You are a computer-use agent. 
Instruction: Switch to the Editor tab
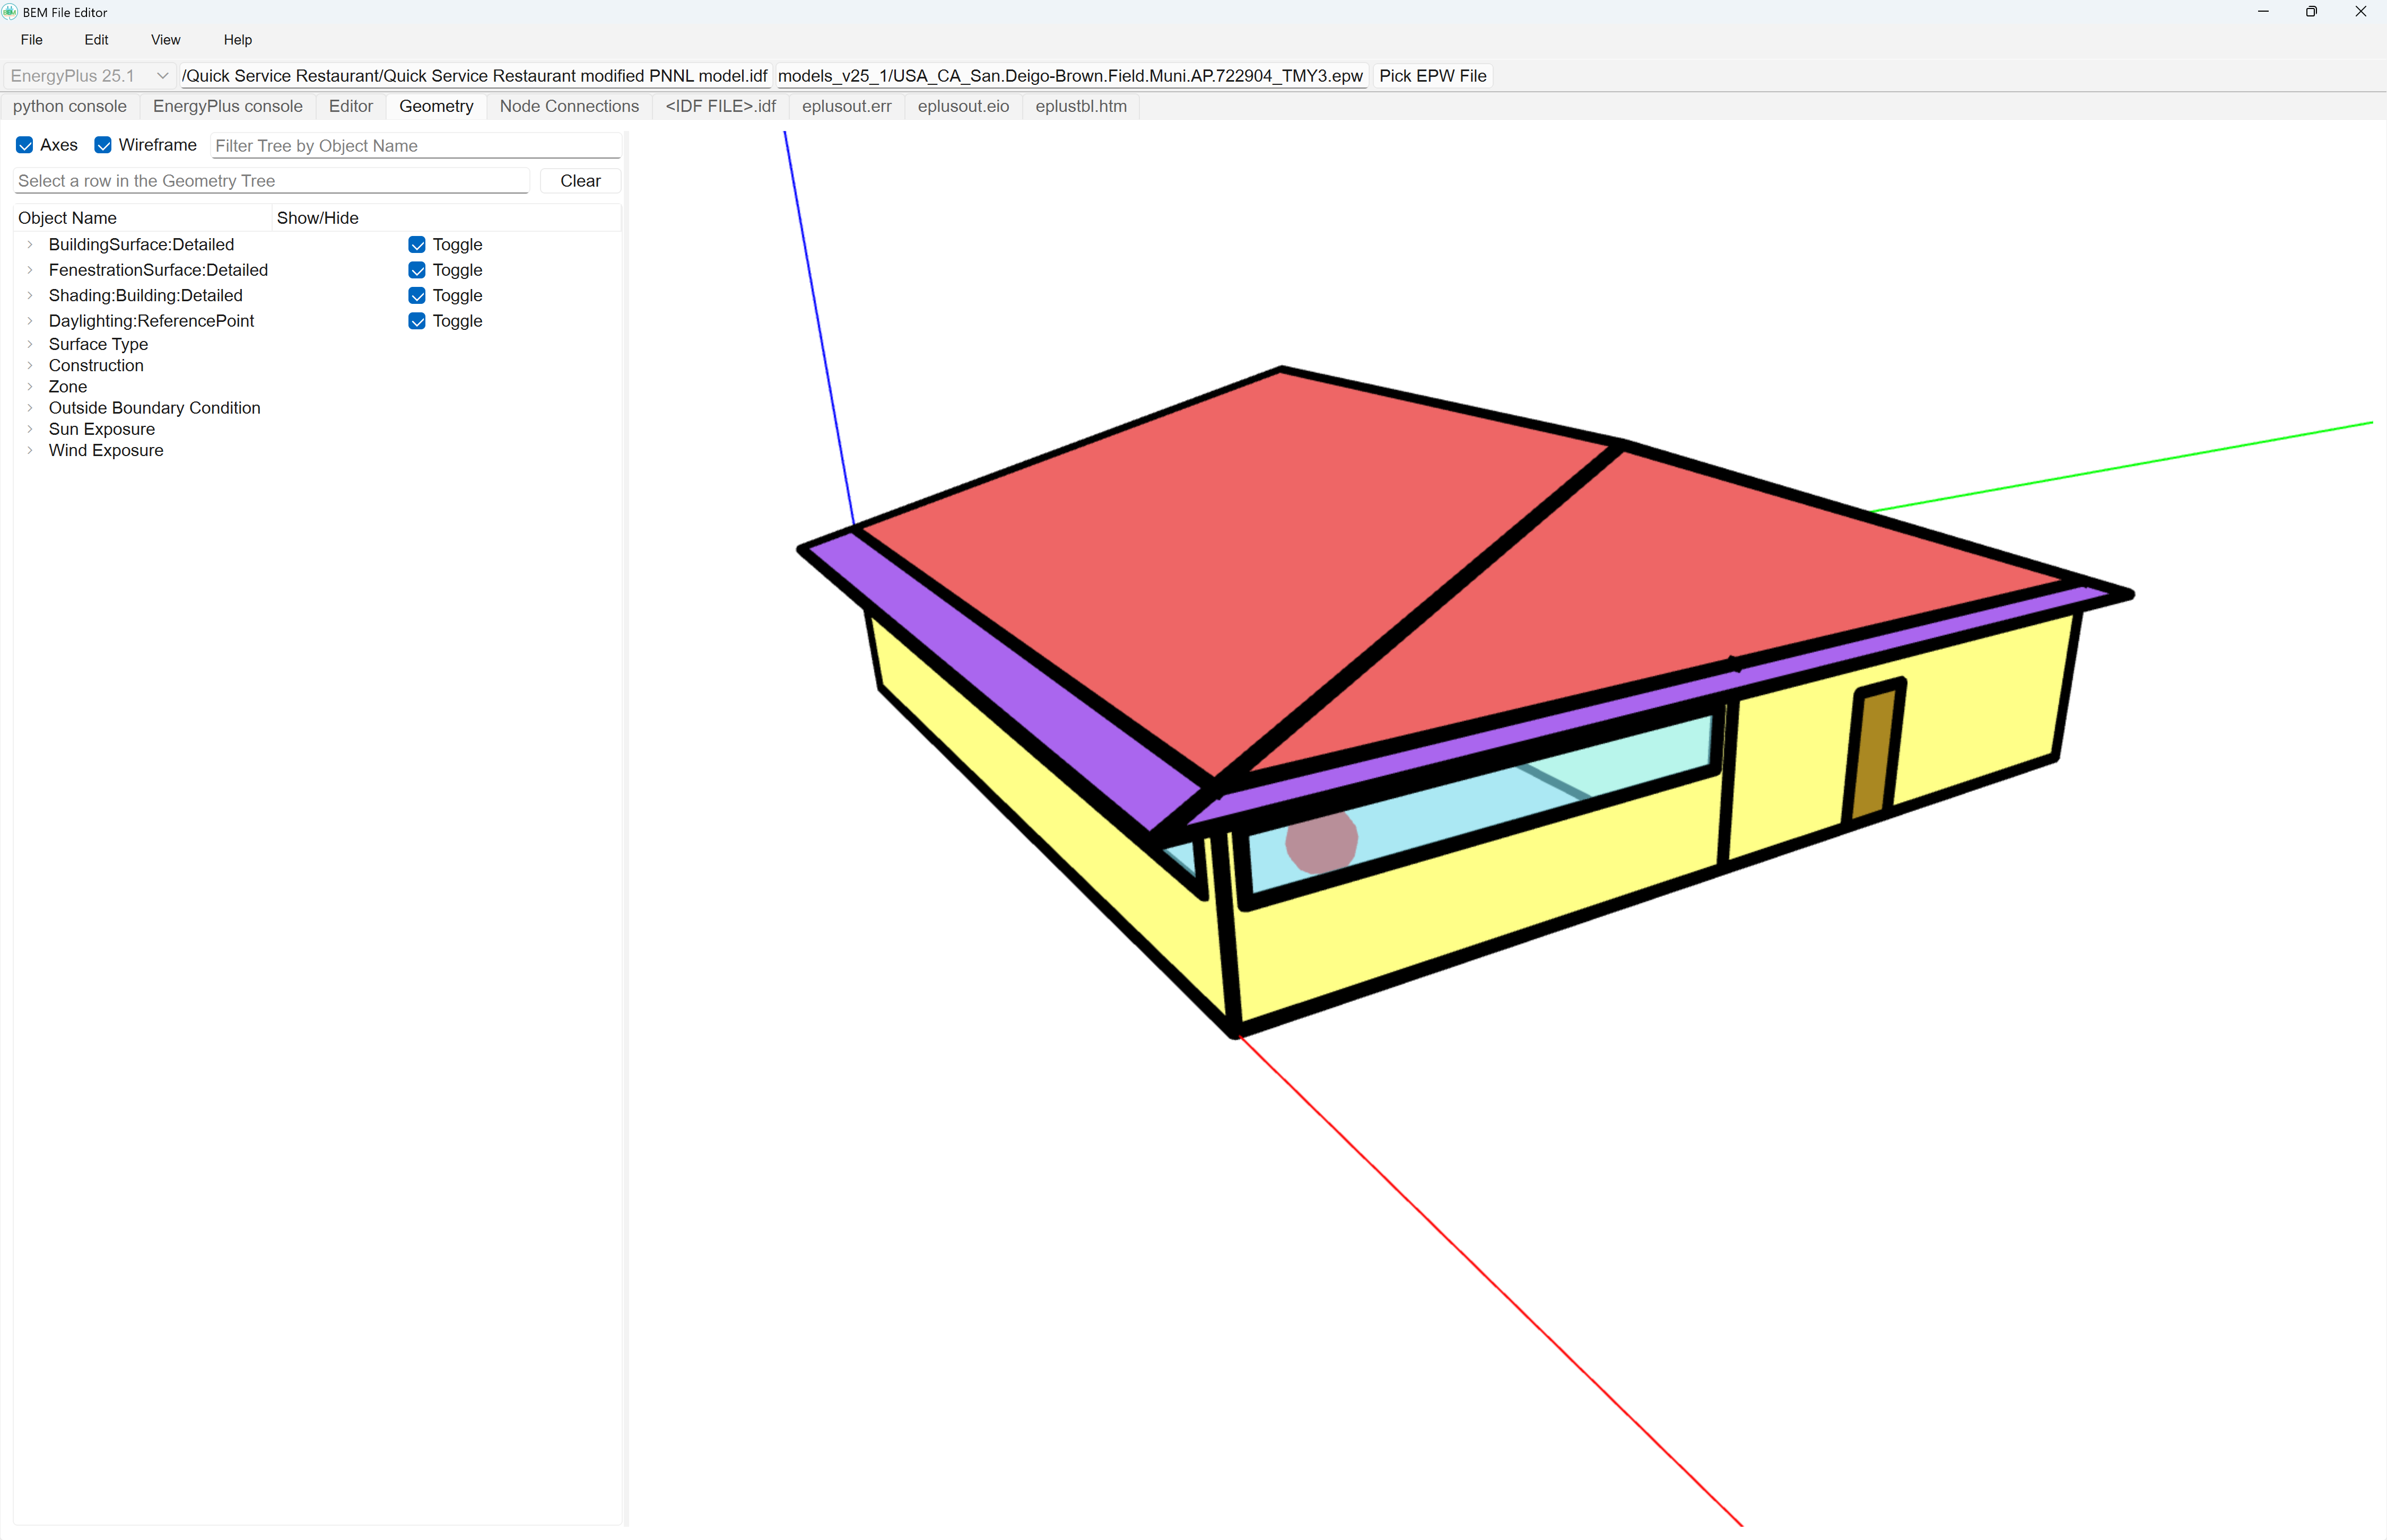click(351, 106)
